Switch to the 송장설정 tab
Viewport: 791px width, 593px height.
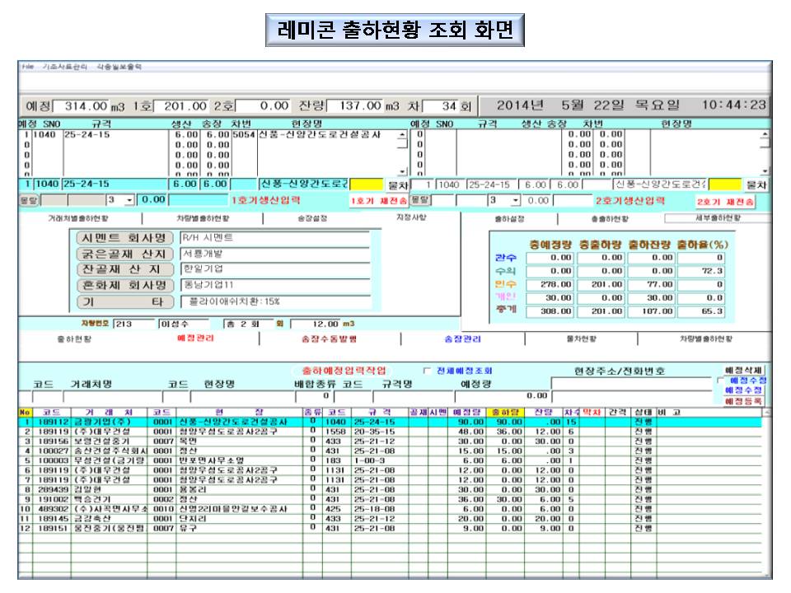pyautogui.click(x=313, y=218)
